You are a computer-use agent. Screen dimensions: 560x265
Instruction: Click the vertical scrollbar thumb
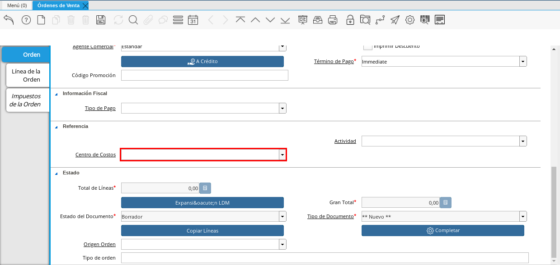pos(554,212)
